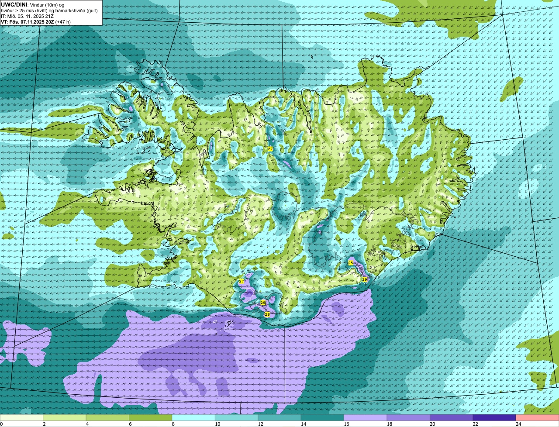Image resolution: width=559 pixels, height=427 pixels.
Task: Click legend tick label "6"
Action: pyautogui.click(x=130, y=424)
